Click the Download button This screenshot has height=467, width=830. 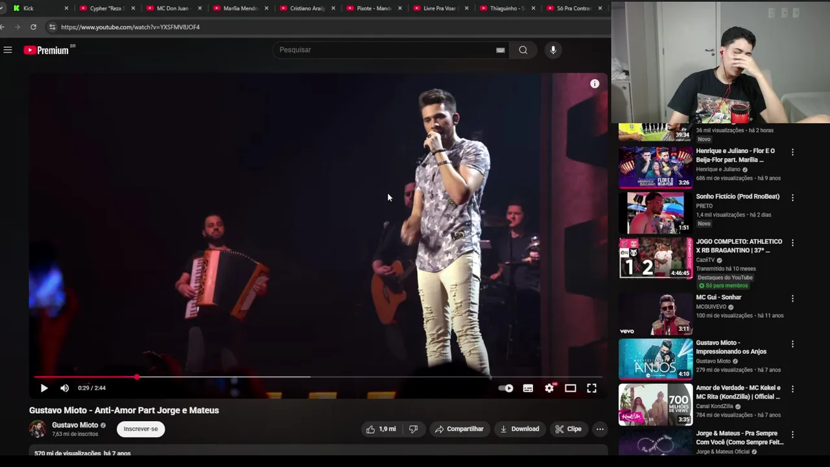pyautogui.click(x=519, y=429)
